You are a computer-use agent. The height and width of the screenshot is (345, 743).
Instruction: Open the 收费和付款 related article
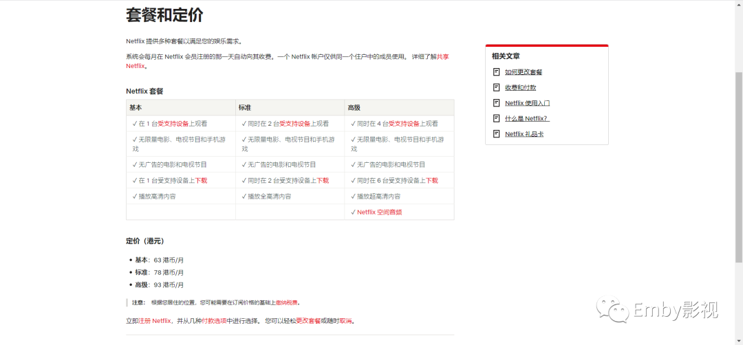[520, 87]
